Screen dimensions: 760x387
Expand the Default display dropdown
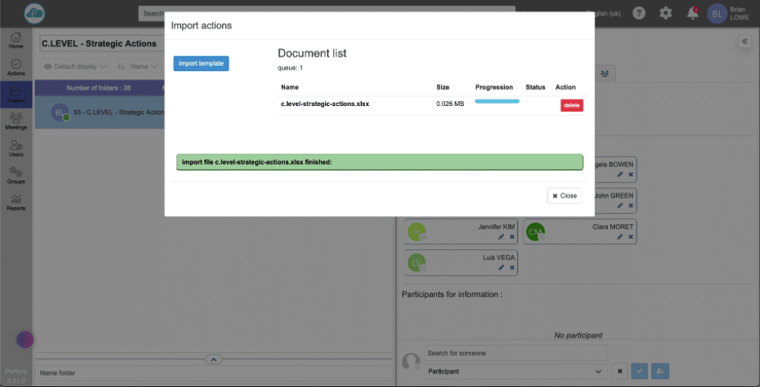coord(75,66)
